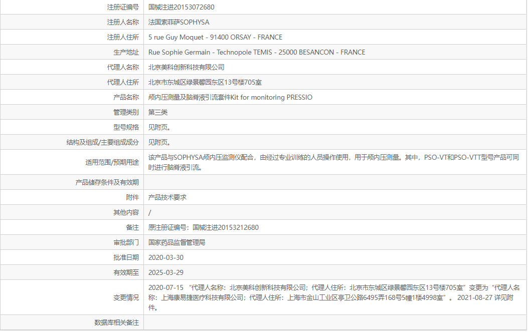This screenshot has width=528, height=332.
Task: Click the 附件 label
Action: coord(132,197)
